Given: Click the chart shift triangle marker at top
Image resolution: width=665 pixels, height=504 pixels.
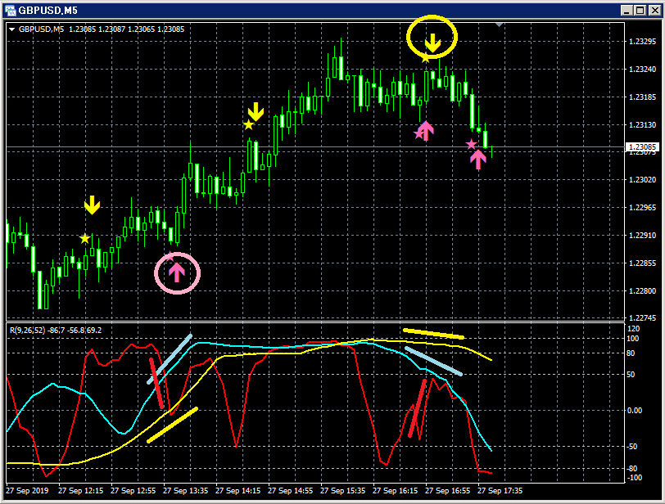Looking at the screenshot, I should [x=500, y=25].
